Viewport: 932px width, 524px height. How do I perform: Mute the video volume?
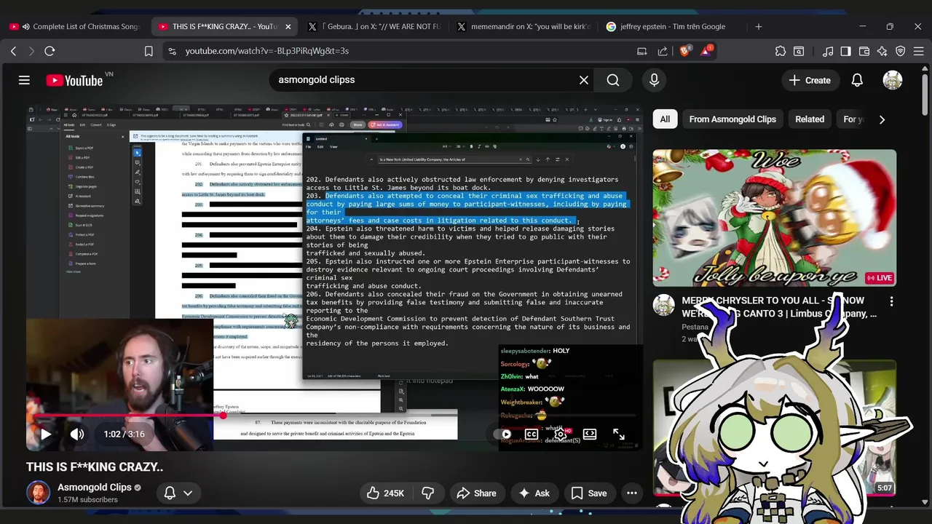76,434
